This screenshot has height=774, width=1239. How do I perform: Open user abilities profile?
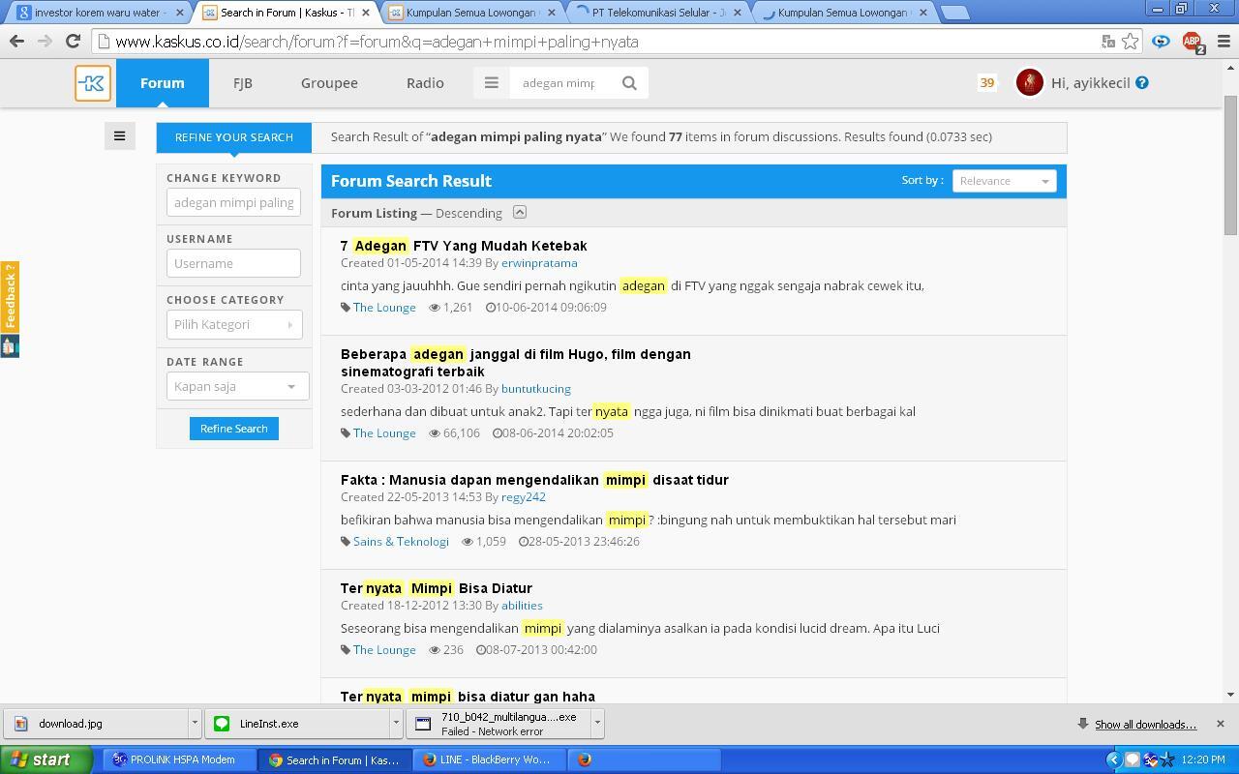(522, 606)
